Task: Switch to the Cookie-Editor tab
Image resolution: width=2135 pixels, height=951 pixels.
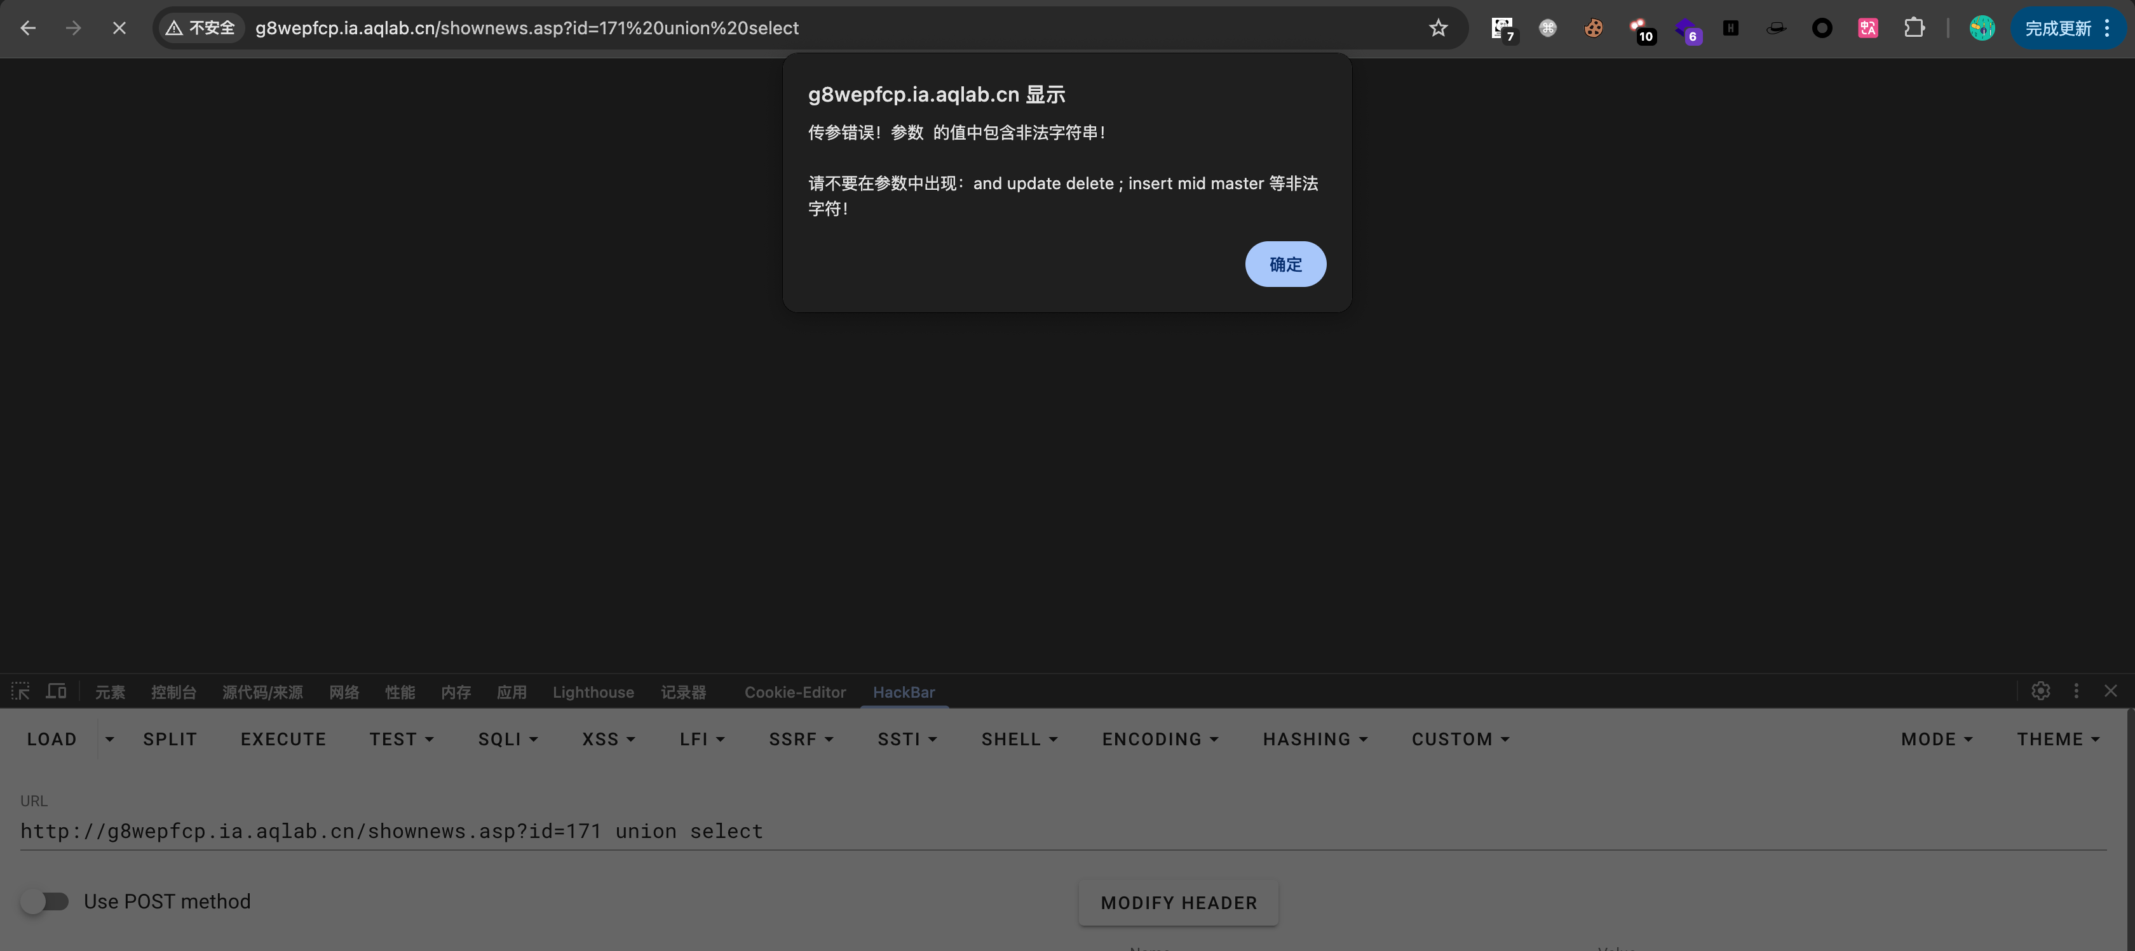Action: coord(795,692)
